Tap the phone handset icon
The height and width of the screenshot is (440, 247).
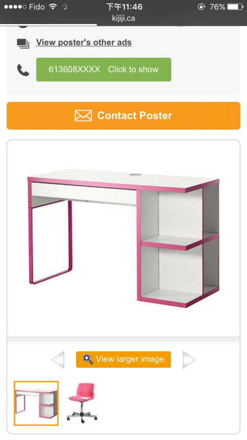[23, 70]
